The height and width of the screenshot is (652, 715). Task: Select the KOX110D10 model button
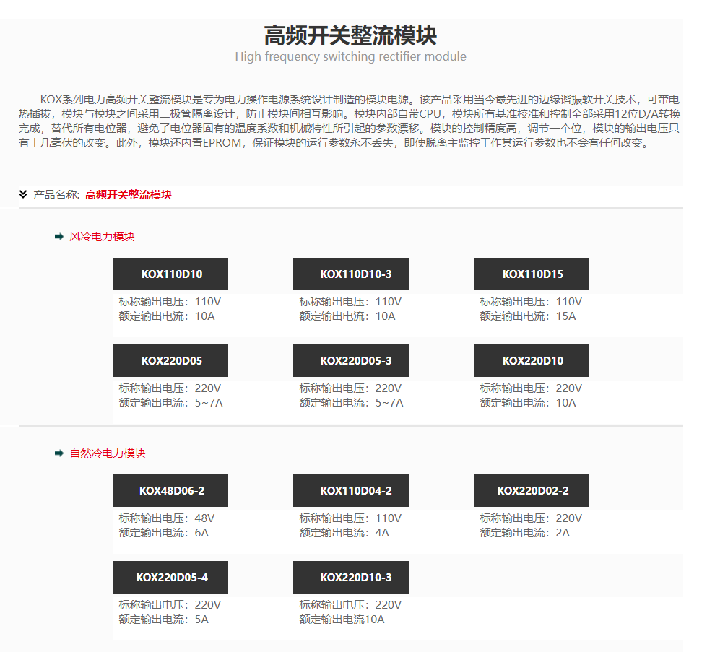[x=170, y=274]
